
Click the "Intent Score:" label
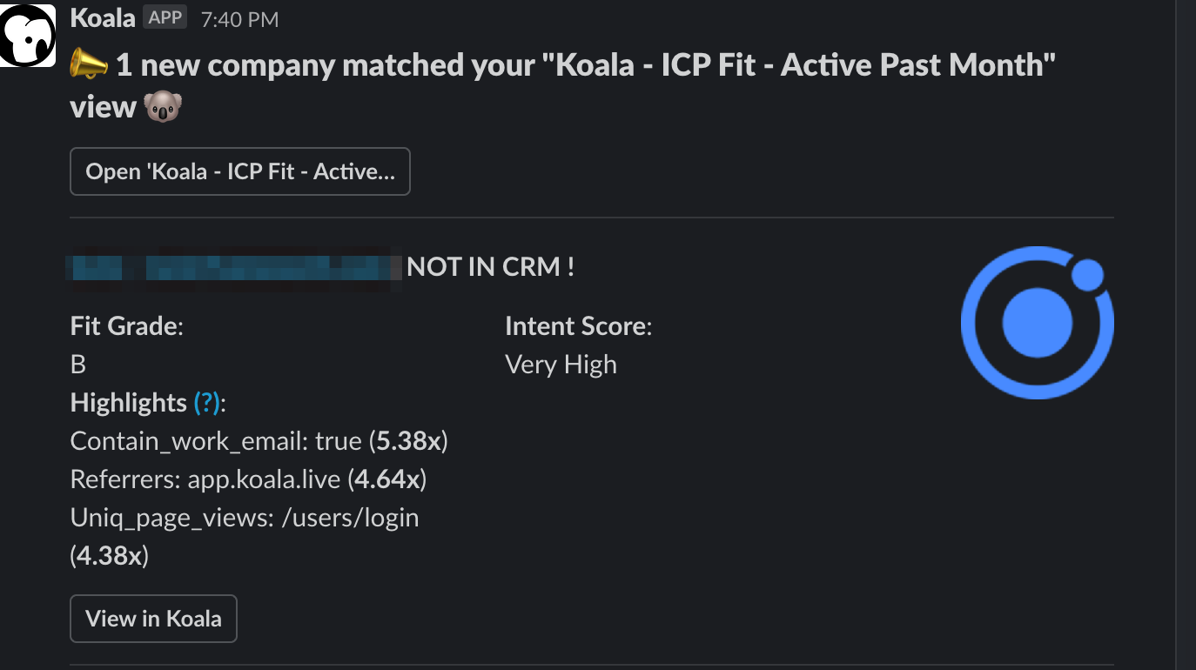[578, 326]
